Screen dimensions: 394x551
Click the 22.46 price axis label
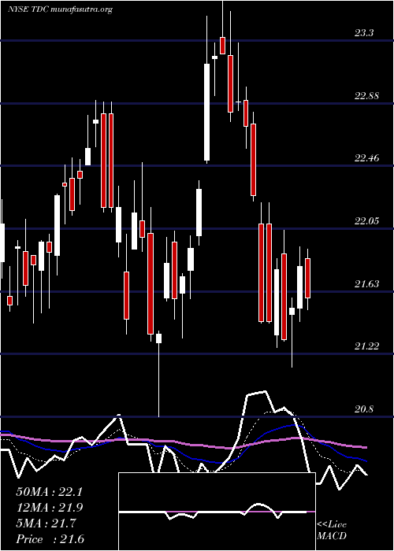pos(366,158)
